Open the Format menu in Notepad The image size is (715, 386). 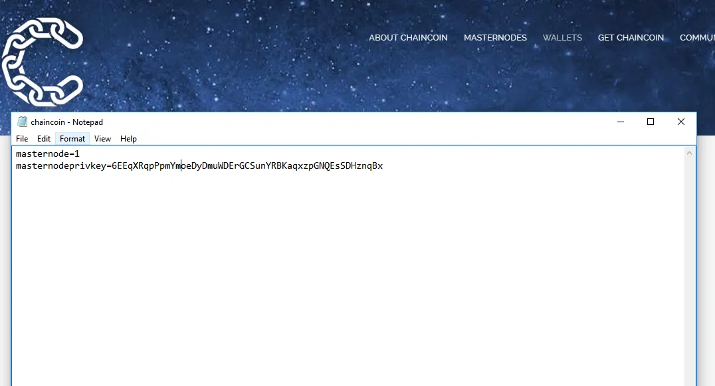(72, 139)
